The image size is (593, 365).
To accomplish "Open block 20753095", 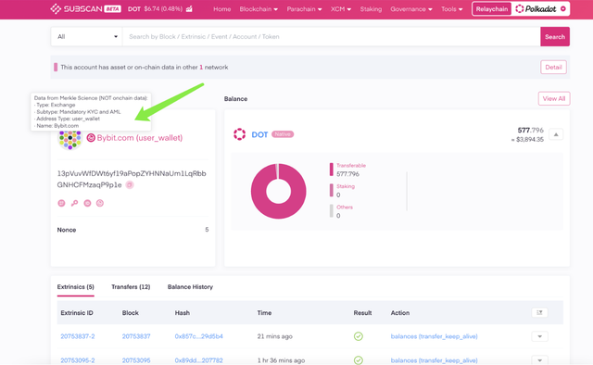I will (136, 360).
